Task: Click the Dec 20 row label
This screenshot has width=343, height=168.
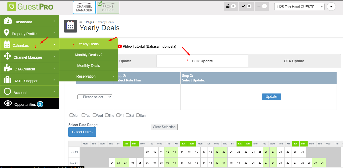Action: coord(74,152)
